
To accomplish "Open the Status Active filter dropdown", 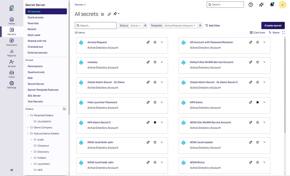I will 136,25.
